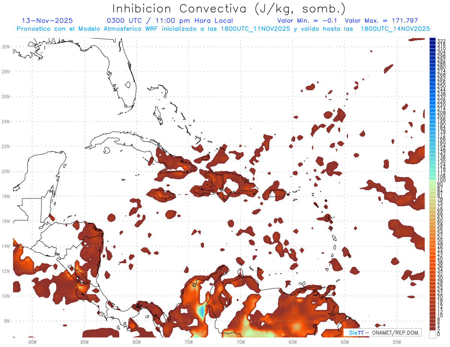The height and width of the screenshot is (347, 450).
Task: Click the pale green 100 swatch in the colorbar
Action: click(433, 181)
